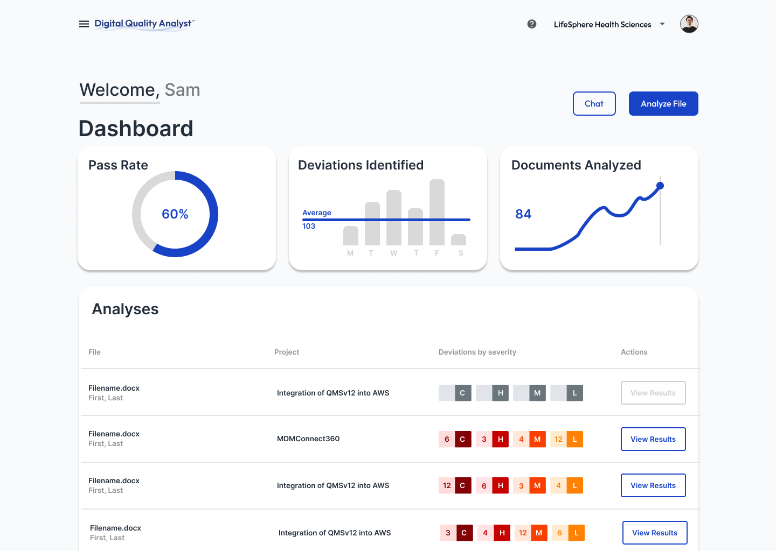Click the medium severity M badge for MDMConnect360
Image resolution: width=776 pixels, height=551 pixels.
537,439
